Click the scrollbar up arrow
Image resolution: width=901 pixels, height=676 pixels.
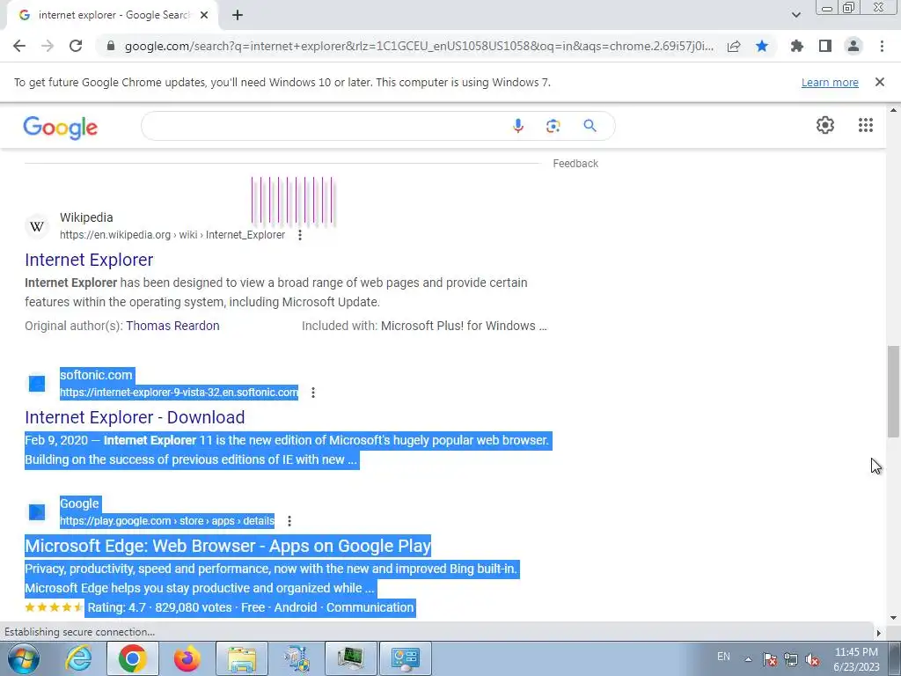893,110
